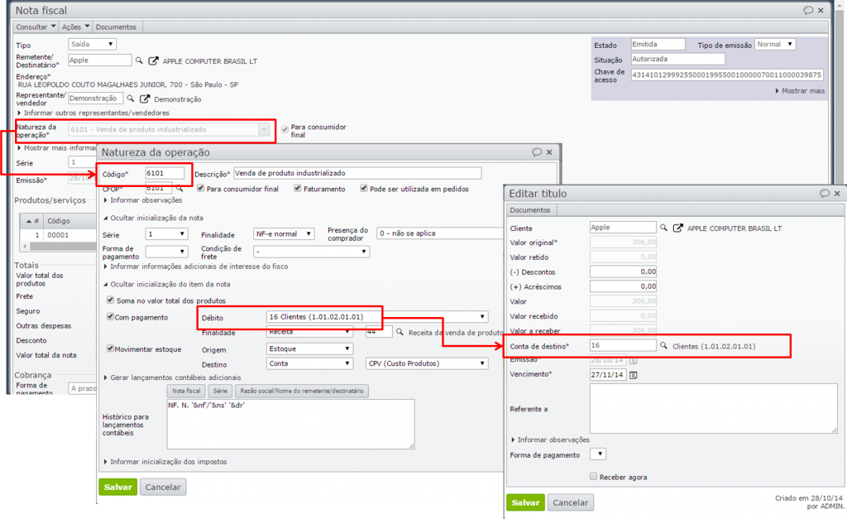
Task: Open Apple Computer record link icon in Nota fiscal
Action: point(153,60)
